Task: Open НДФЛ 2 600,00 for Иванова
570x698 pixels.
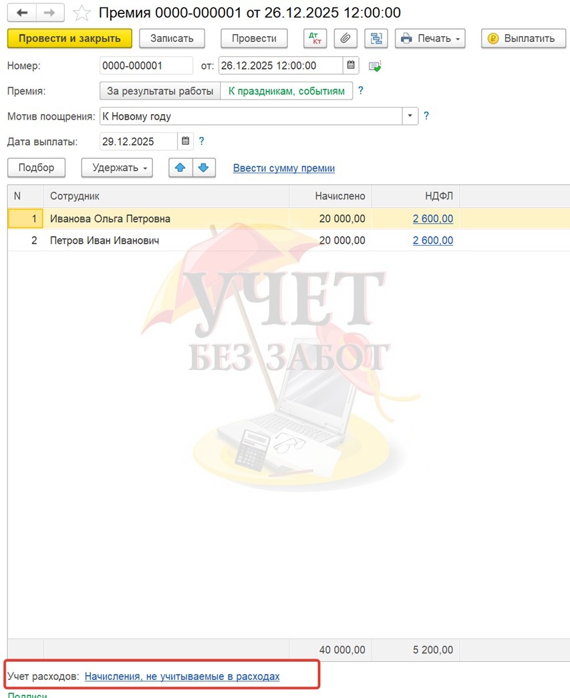Action: [433, 218]
